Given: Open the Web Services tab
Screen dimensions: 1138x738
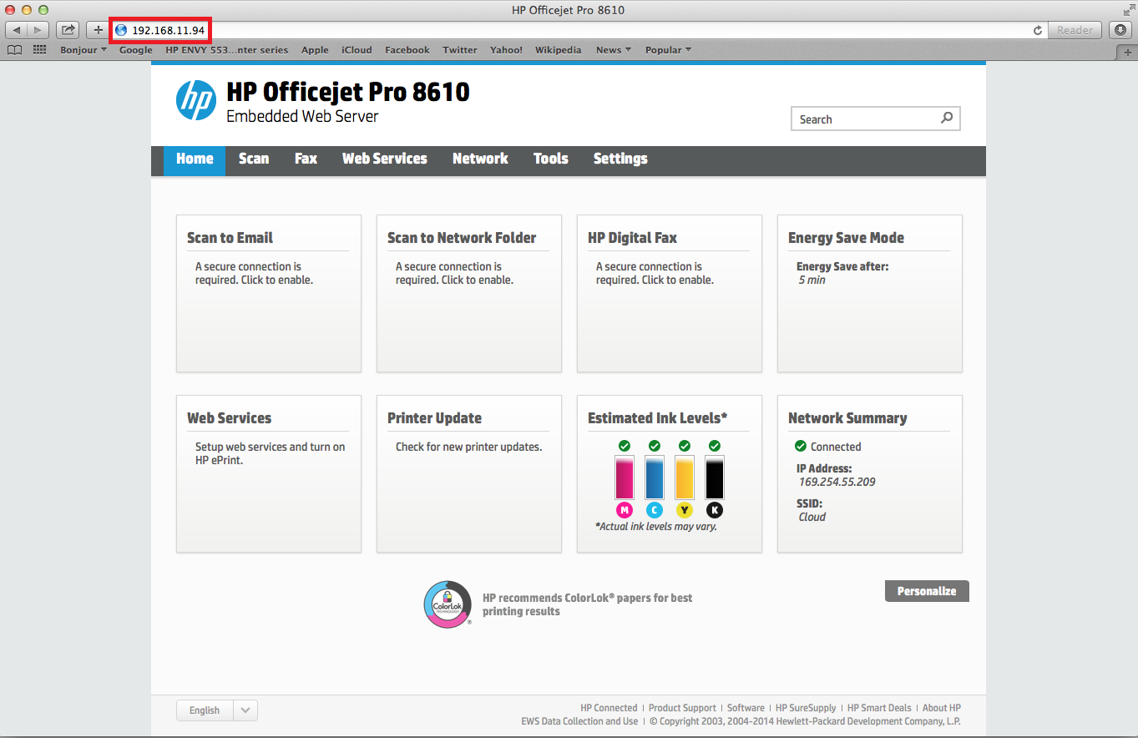Looking at the screenshot, I should pos(384,159).
